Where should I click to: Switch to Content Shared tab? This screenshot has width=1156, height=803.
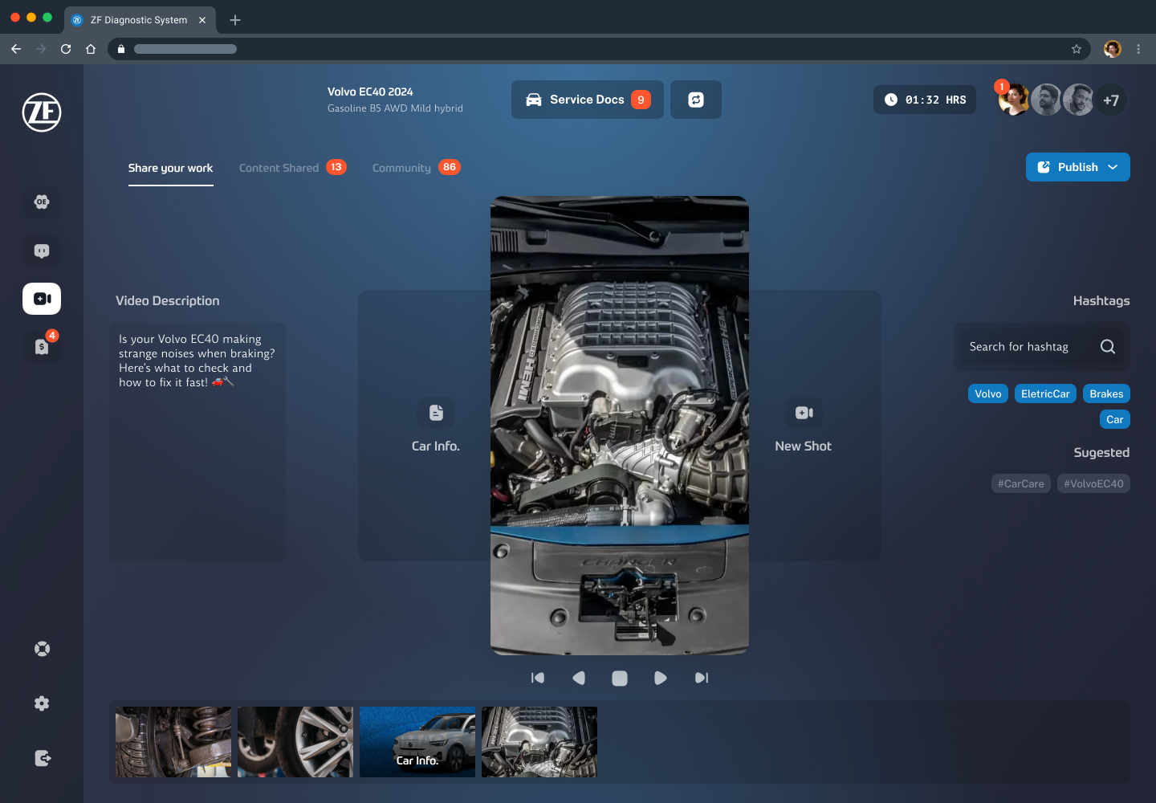click(x=292, y=168)
